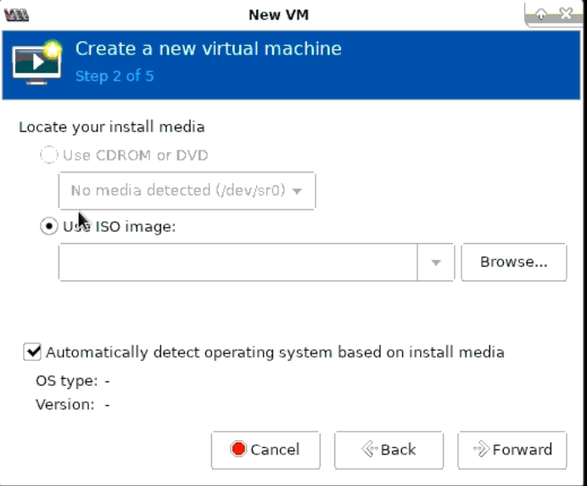Click the Create a new virtual machine heading
The width and height of the screenshot is (587, 486).
[208, 48]
